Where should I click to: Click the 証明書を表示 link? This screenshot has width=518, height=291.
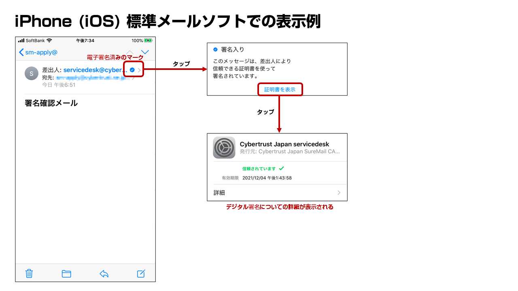(x=280, y=90)
